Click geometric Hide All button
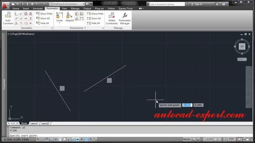 tap(43, 23)
